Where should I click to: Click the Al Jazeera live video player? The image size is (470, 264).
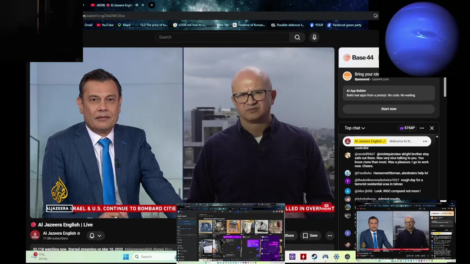182,133
